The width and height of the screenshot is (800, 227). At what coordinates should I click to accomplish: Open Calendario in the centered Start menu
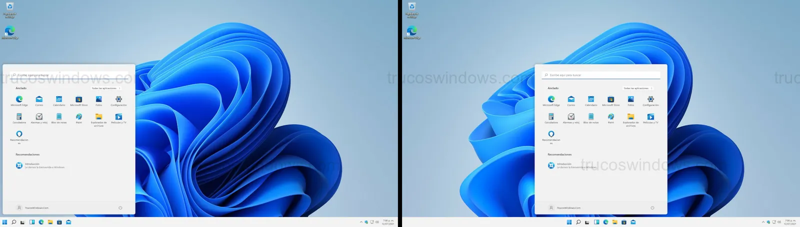591,99
